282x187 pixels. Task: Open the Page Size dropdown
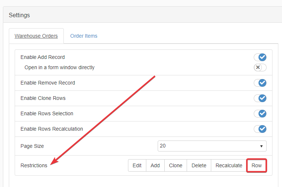tap(212, 146)
